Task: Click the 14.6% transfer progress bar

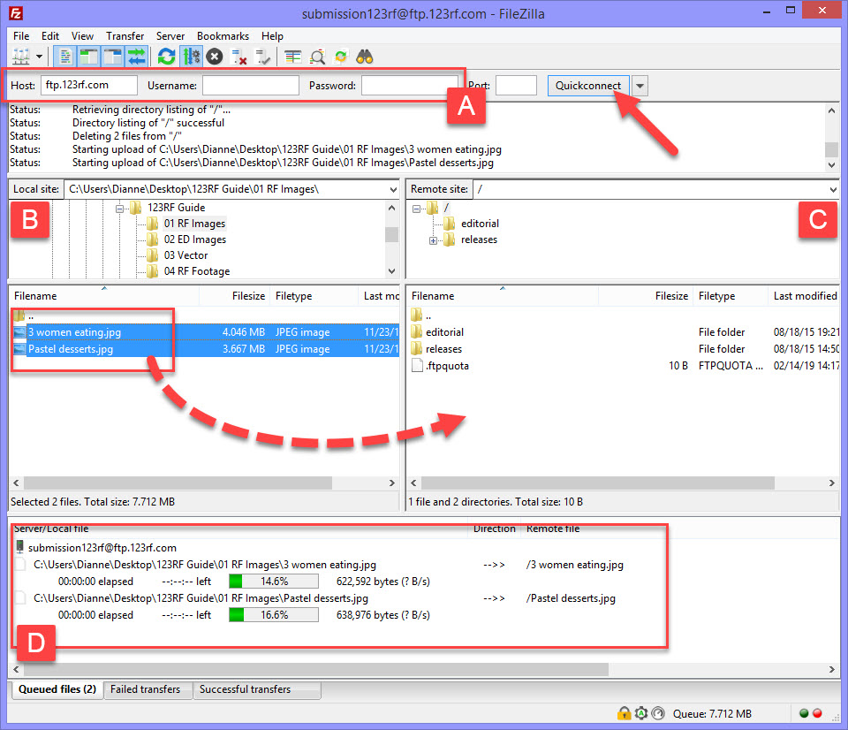Action: click(x=274, y=582)
